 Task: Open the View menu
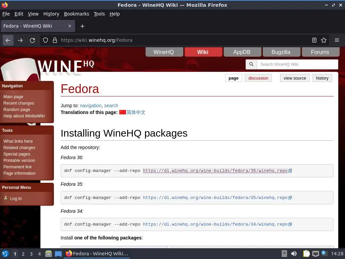(33, 14)
